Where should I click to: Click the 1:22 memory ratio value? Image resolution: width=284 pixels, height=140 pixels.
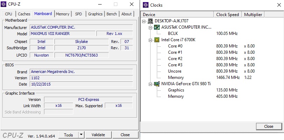[x=248, y=78]
